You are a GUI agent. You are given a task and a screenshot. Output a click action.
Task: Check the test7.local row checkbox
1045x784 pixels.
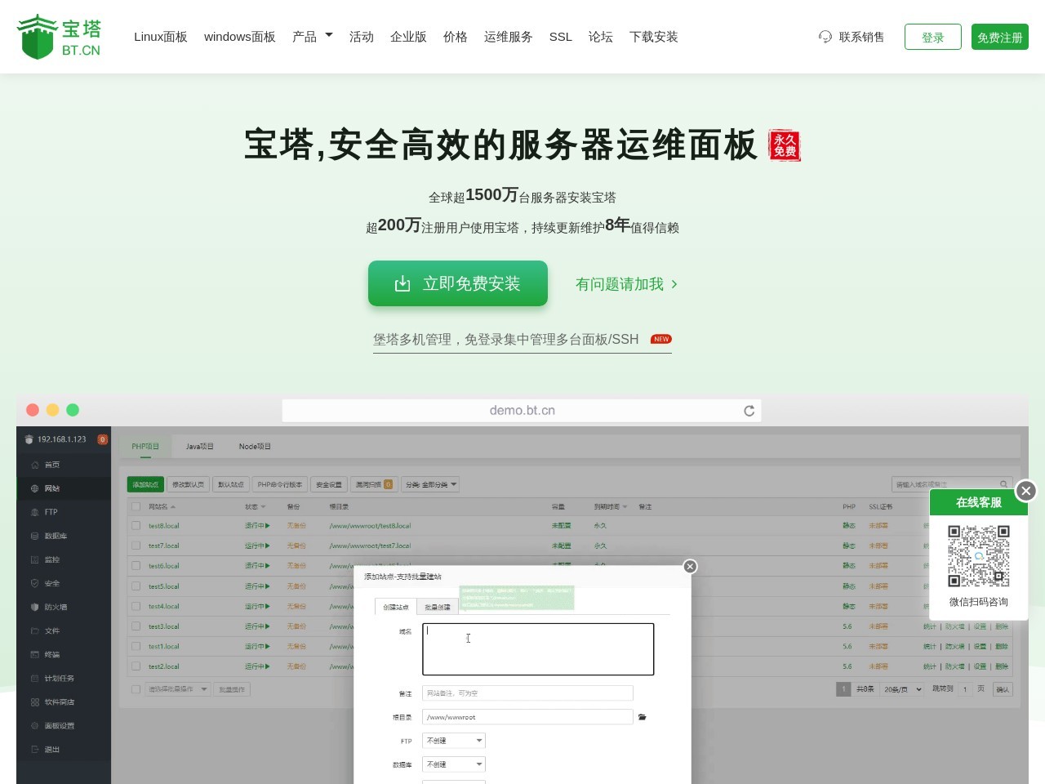(x=136, y=546)
